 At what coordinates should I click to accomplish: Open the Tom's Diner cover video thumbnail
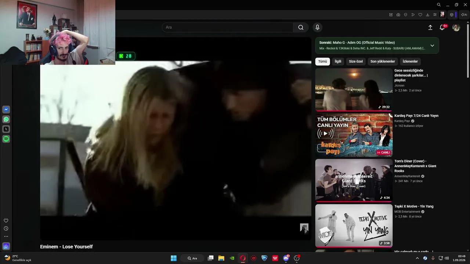[x=354, y=180]
